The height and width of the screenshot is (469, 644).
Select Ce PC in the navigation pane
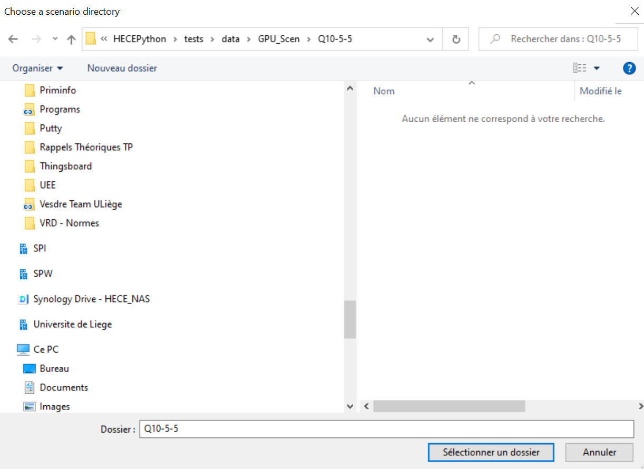pos(46,349)
